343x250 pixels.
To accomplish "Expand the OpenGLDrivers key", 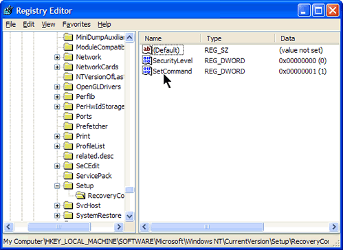I will (x=57, y=87).
